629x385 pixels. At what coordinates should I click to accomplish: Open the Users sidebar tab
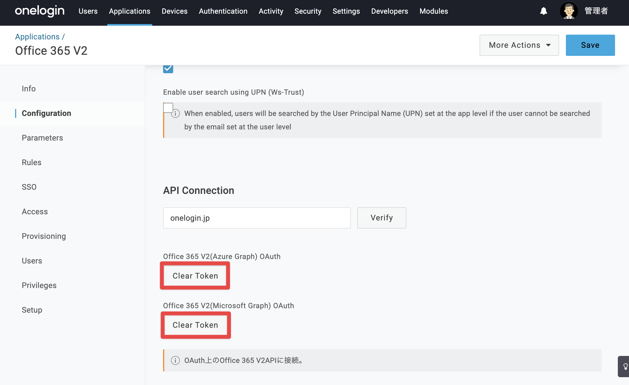point(32,261)
